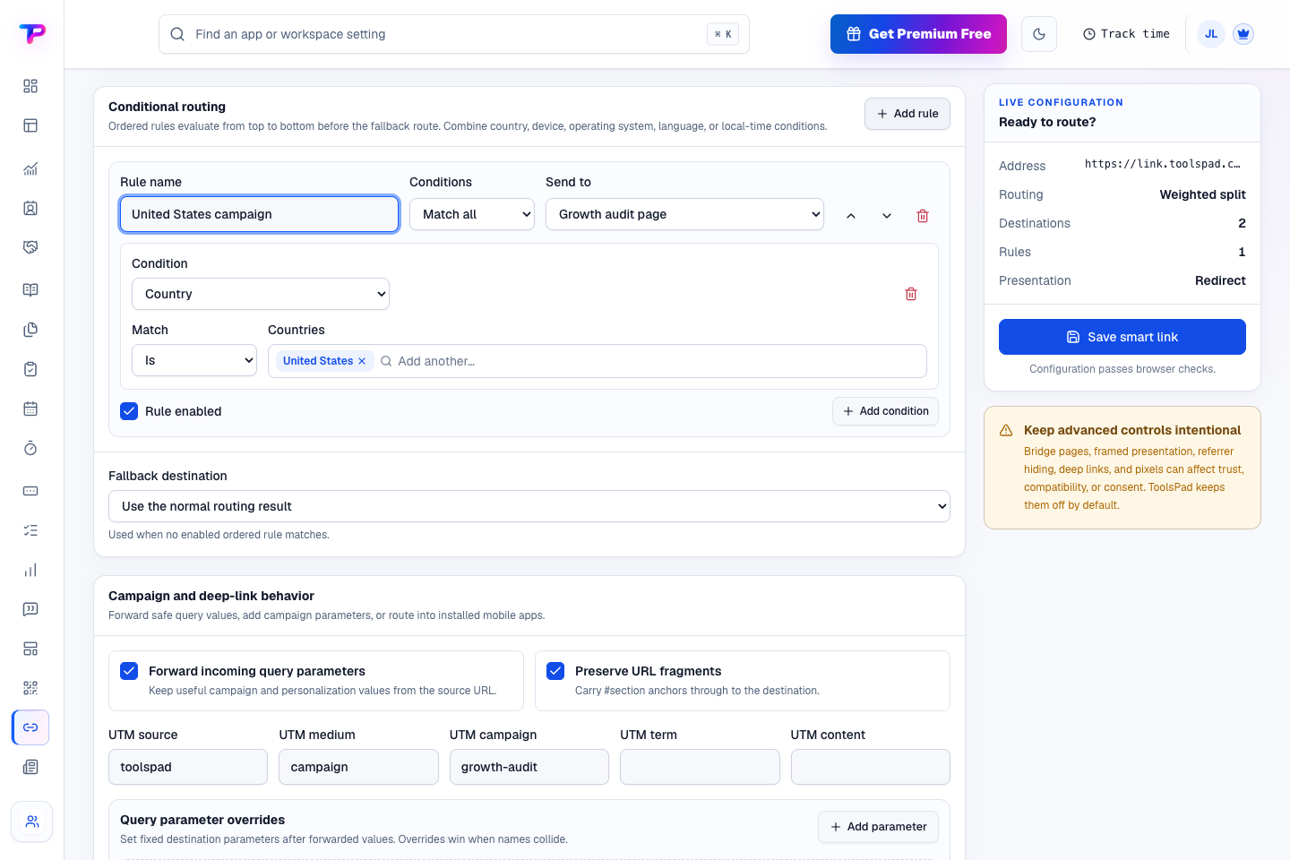Open the Match all conditions dropdown
Viewport: 1290px width, 860px height.
[472, 214]
